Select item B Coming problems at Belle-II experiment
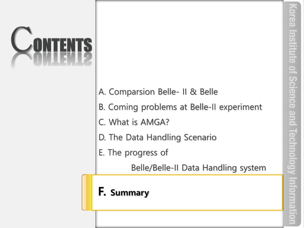Screen dimensions: 304x228 tap(180, 107)
